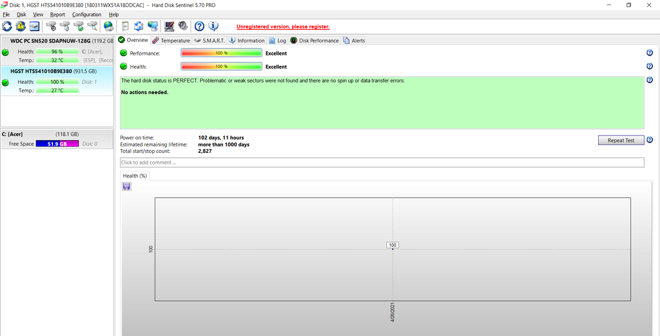The height and width of the screenshot is (336, 660).
Task: Click the save floppy icon above health graph
Action: point(126,186)
